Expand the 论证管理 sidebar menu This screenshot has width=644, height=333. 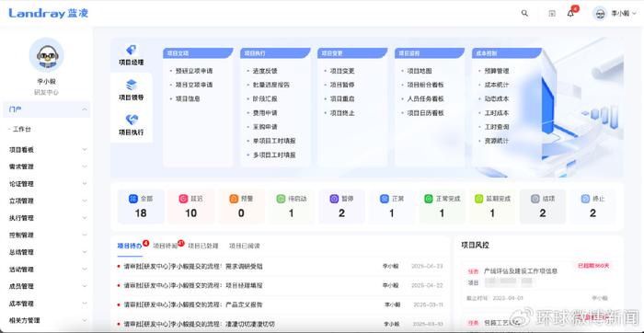pos(85,184)
